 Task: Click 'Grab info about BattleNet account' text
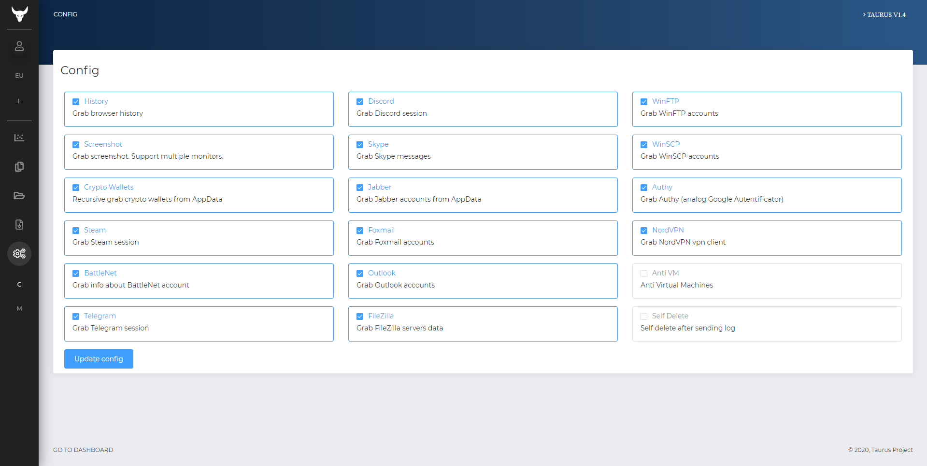click(131, 285)
